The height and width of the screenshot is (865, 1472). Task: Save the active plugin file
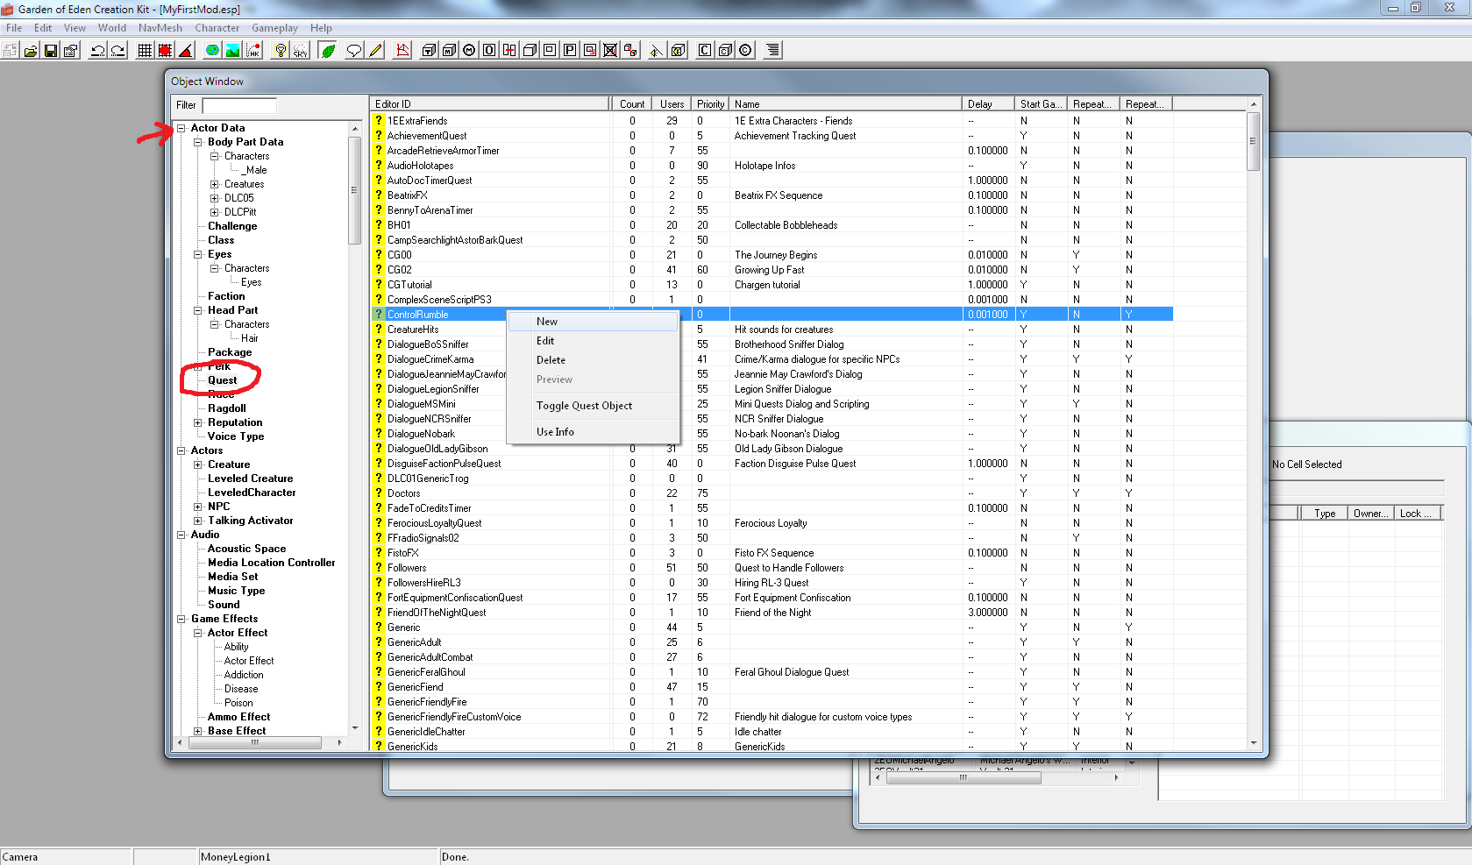click(x=50, y=50)
